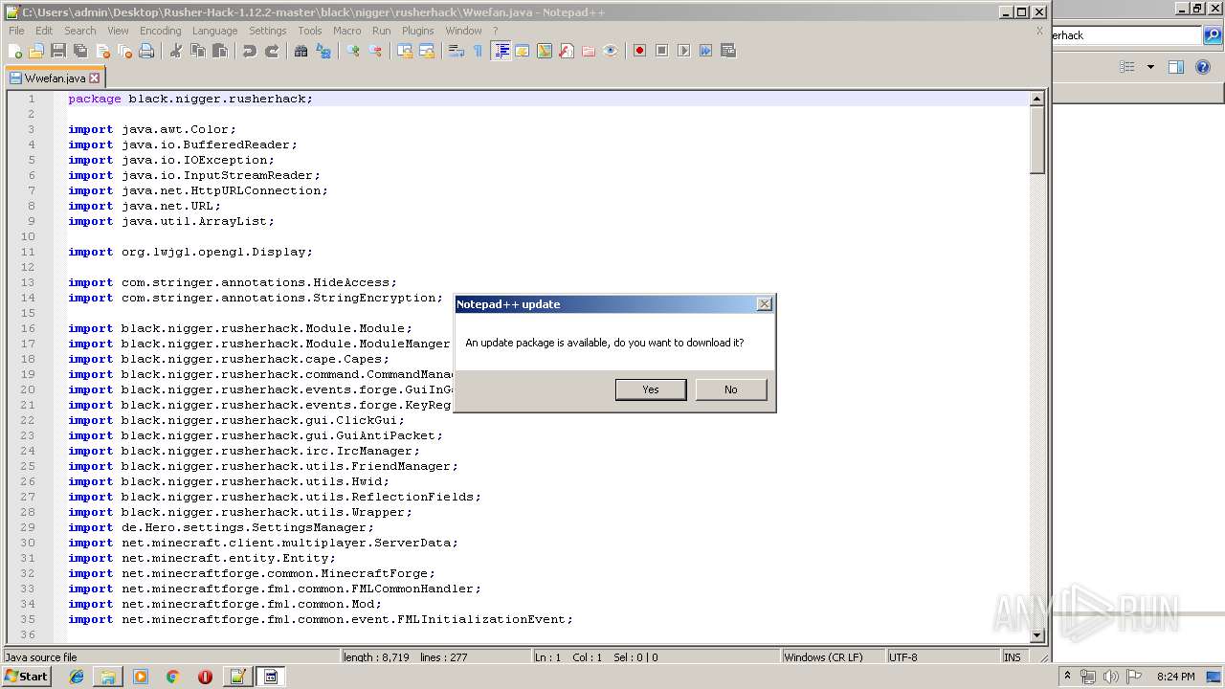Image resolution: width=1225 pixels, height=689 pixels.
Task: Click the UTF-8 encoding status field
Action: pyautogui.click(x=941, y=657)
